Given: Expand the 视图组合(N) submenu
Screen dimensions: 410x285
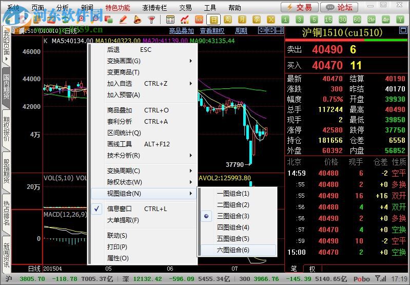Looking at the screenshot, I should click(144, 194).
